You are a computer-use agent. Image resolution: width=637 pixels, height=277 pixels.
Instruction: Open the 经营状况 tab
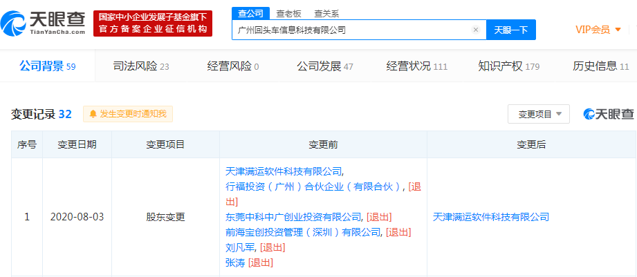[417, 66]
